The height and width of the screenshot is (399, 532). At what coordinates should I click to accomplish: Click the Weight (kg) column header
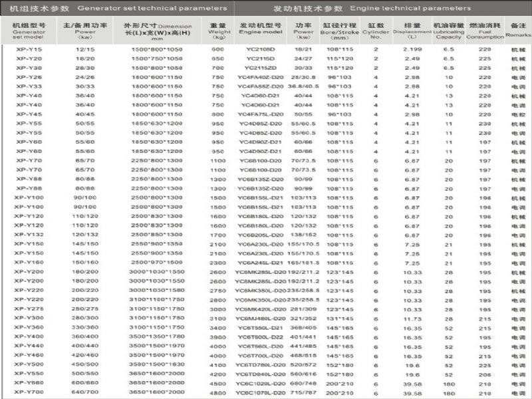(x=217, y=30)
